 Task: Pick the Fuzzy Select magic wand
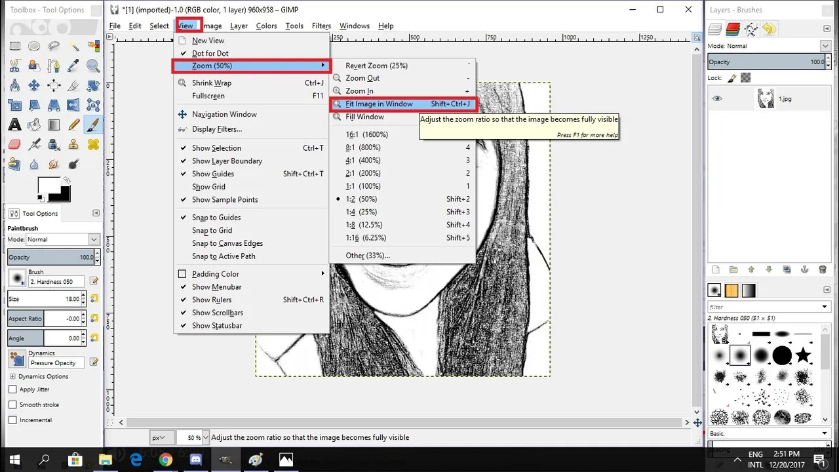[x=73, y=47]
